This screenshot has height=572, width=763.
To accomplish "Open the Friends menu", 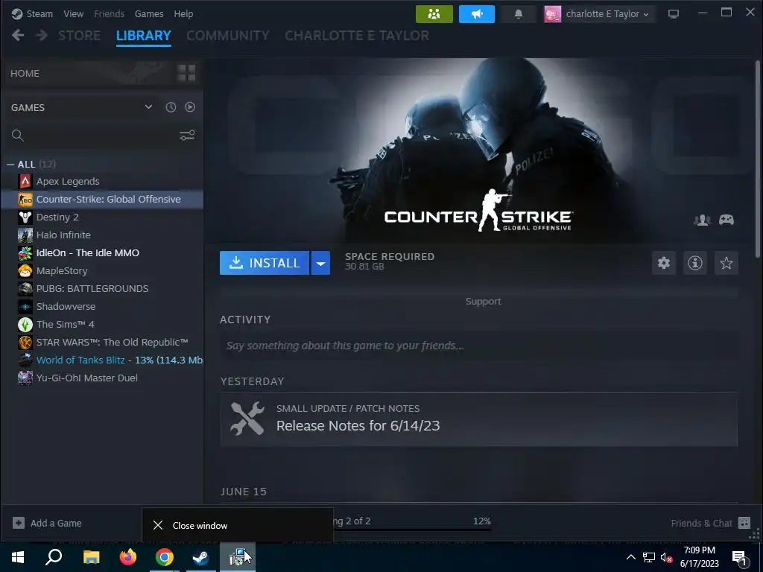I will (x=109, y=13).
